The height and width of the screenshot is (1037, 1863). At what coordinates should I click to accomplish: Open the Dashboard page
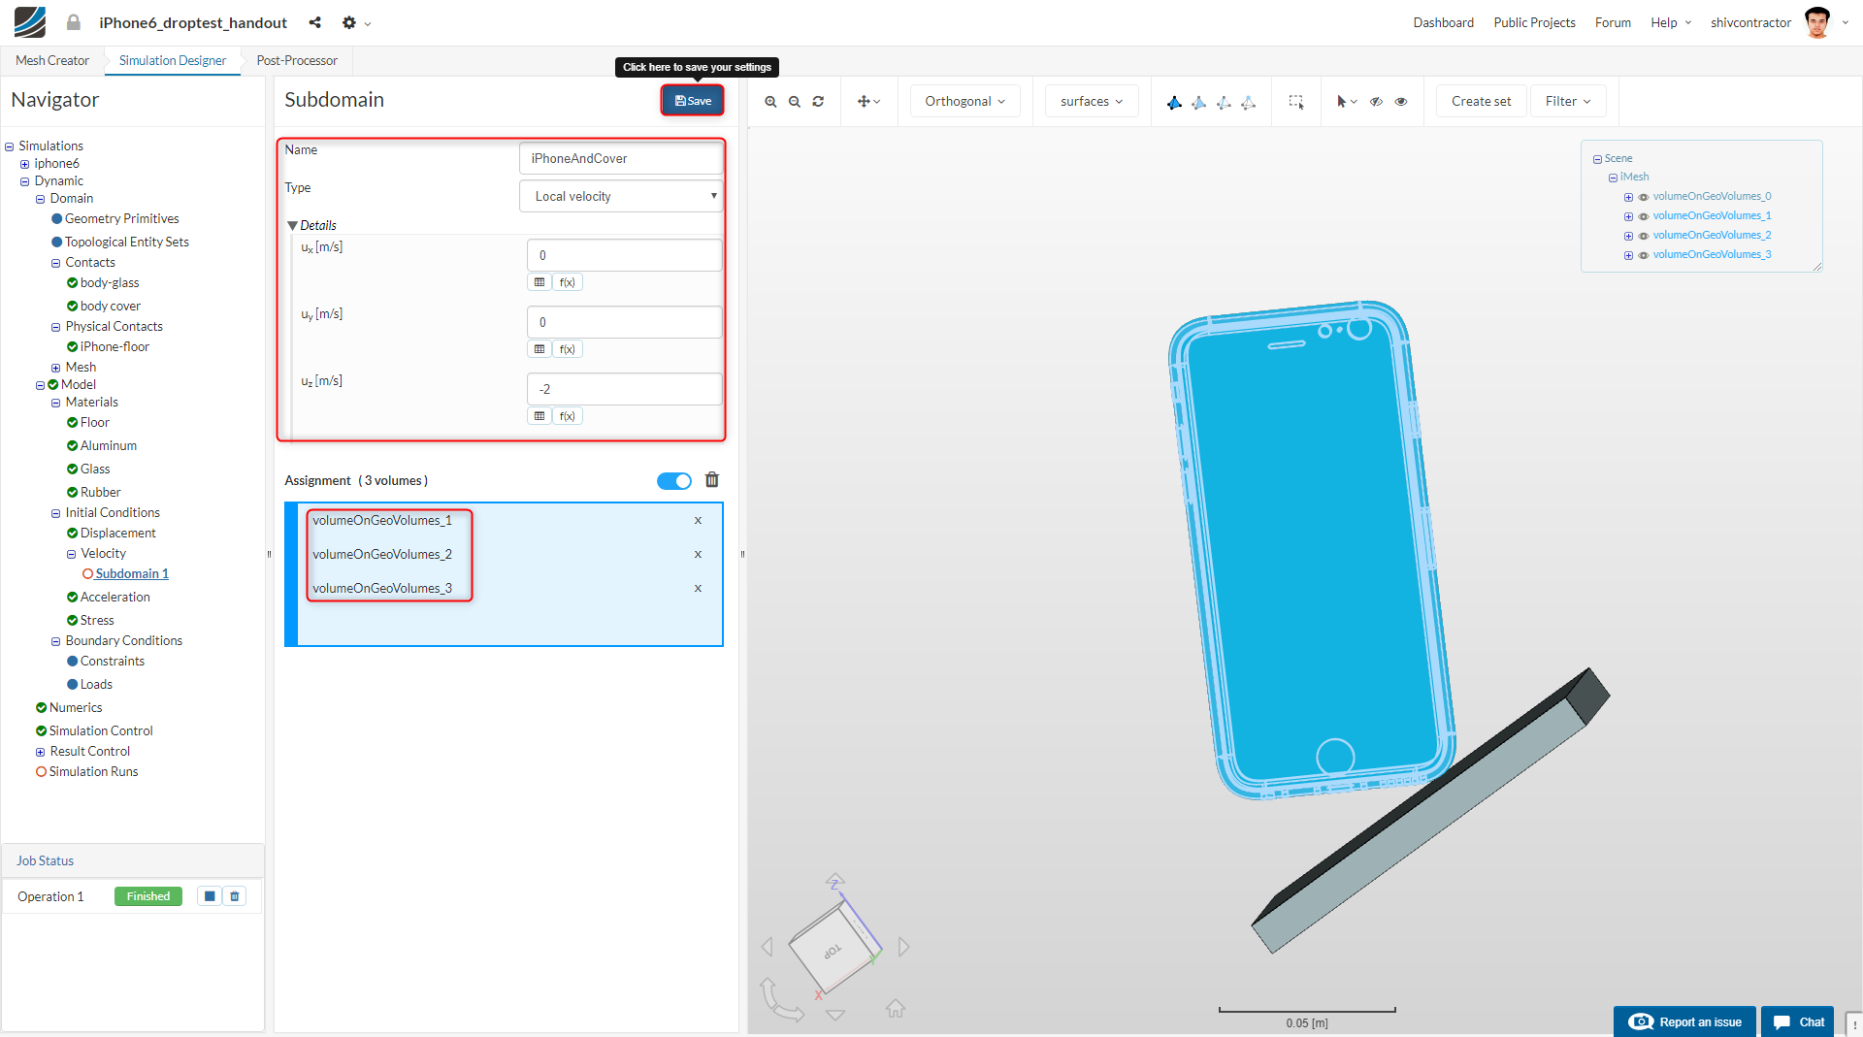click(1443, 22)
